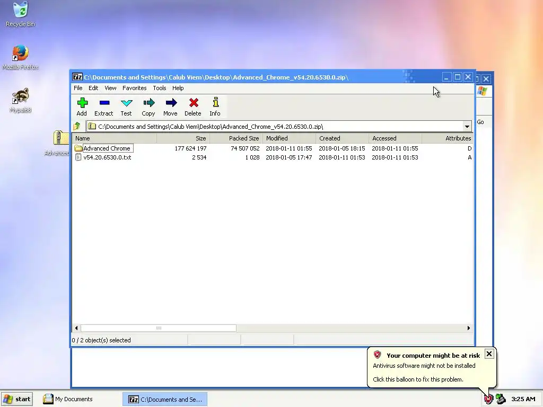The image size is (543, 407).
Task: Open Recycle Bin on the desktop
Action: coord(21,14)
